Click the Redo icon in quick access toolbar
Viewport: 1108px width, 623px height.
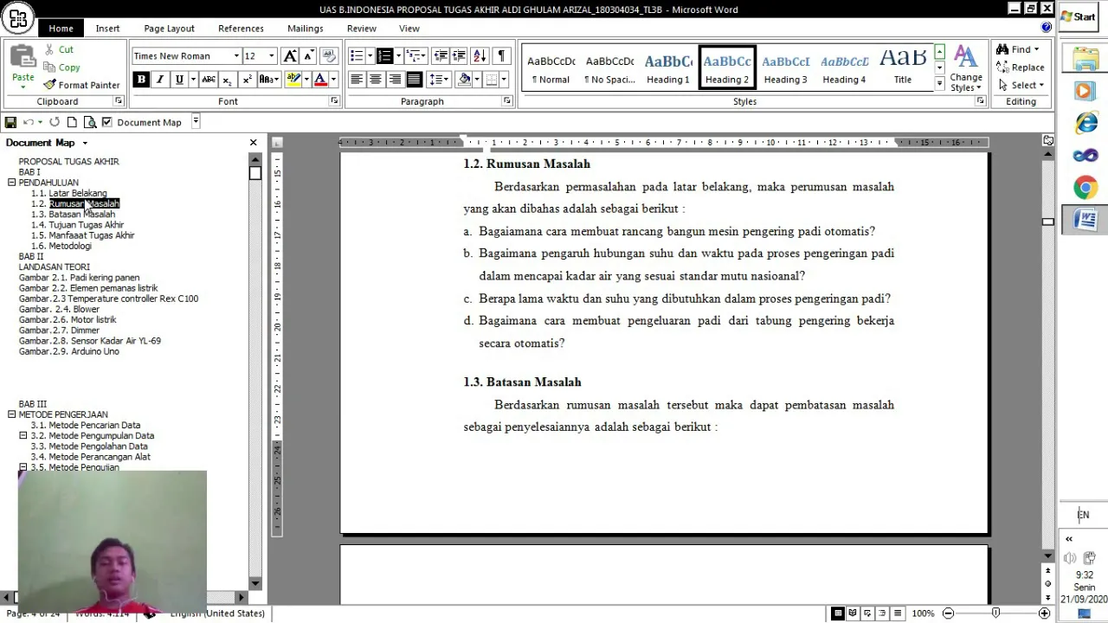click(55, 122)
